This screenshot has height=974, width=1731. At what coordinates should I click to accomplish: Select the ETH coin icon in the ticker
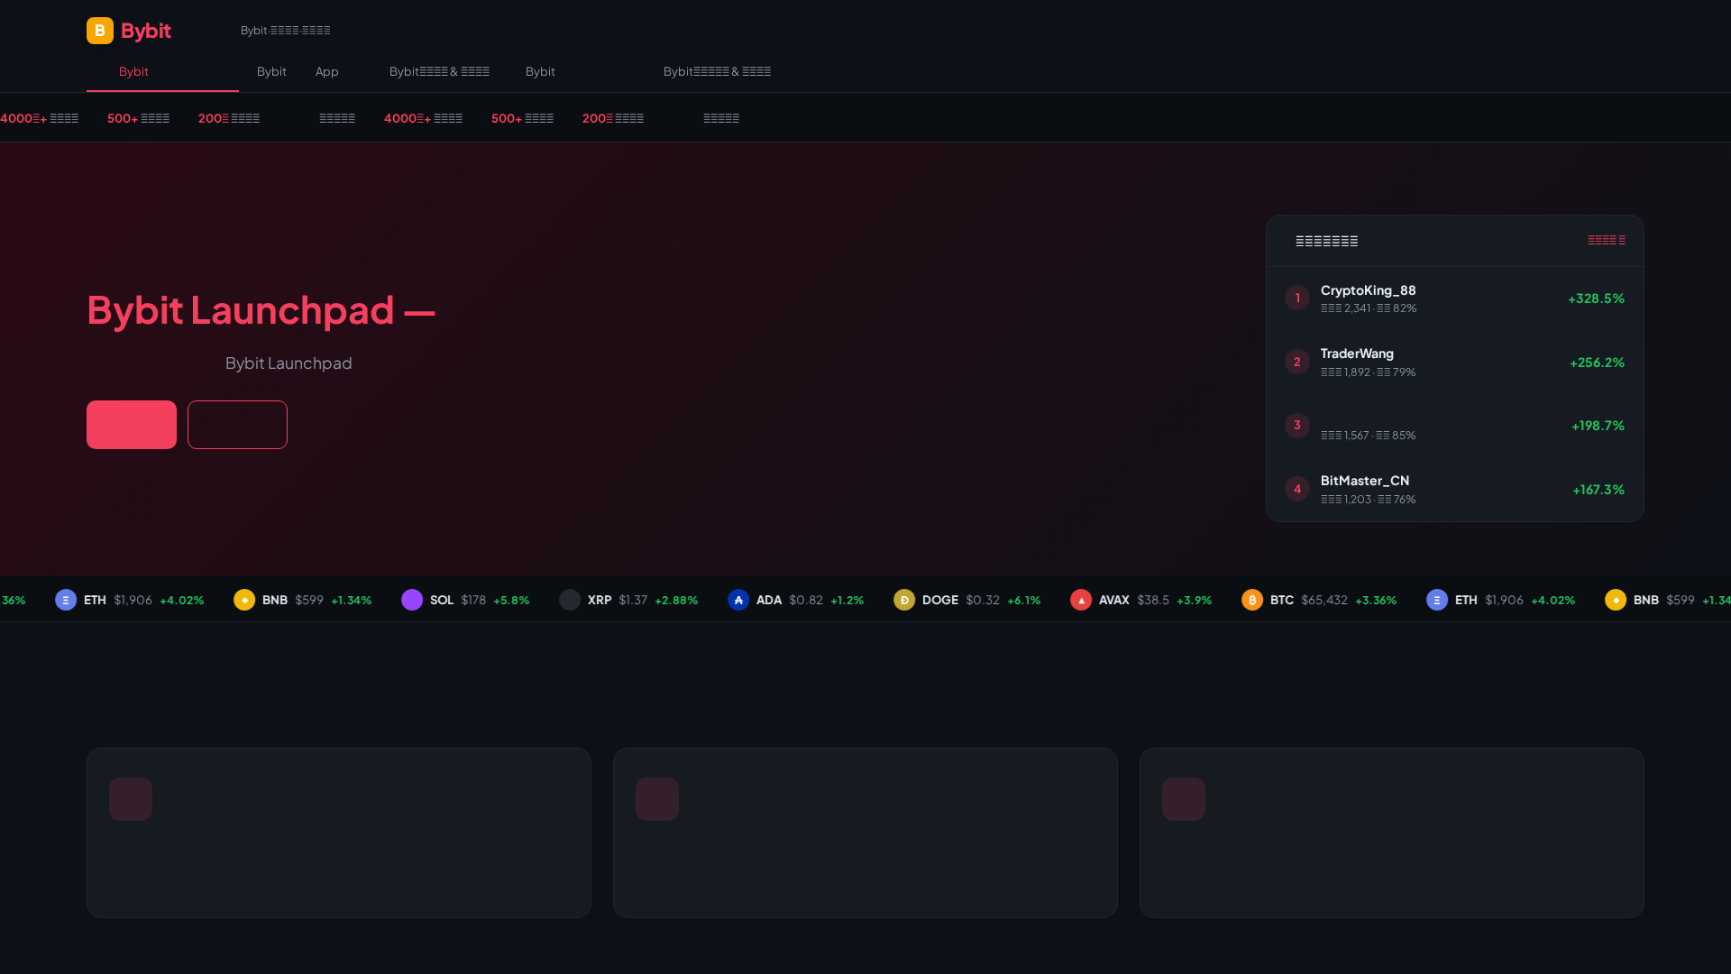pos(65,599)
